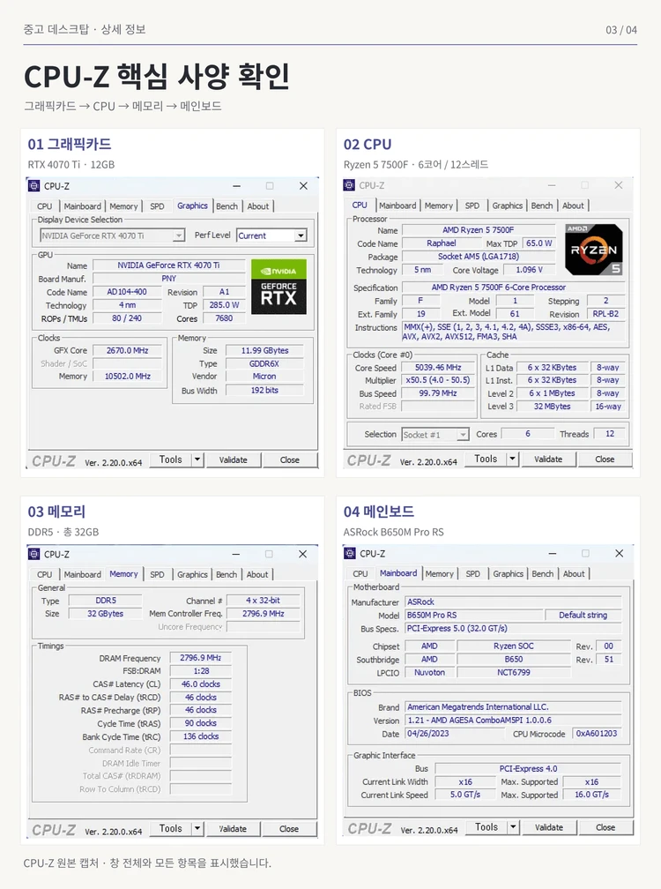Click Bank Cycle Time value 136 clocks
This screenshot has width=661, height=889.
tap(201, 736)
